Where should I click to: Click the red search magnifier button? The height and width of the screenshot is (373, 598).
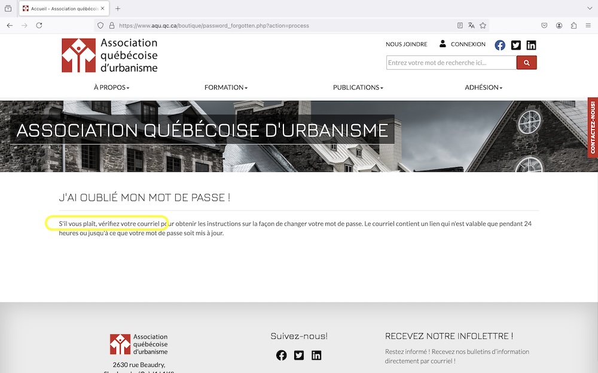tap(527, 63)
